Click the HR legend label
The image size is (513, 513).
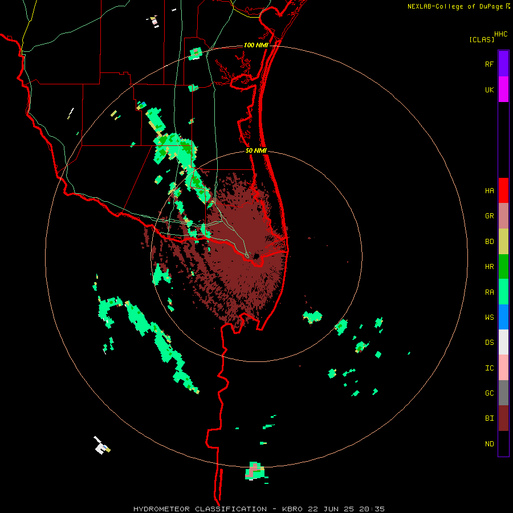[x=489, y=267]
